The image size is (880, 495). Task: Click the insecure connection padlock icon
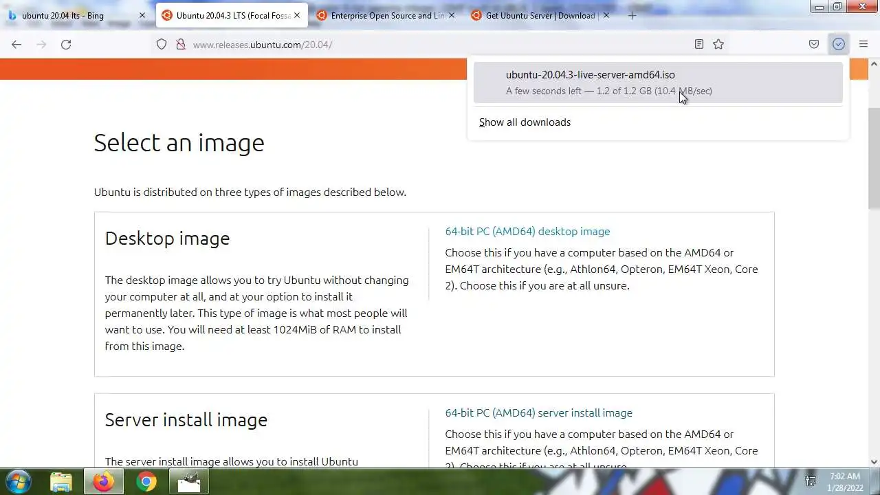click(x=180, y=44)
